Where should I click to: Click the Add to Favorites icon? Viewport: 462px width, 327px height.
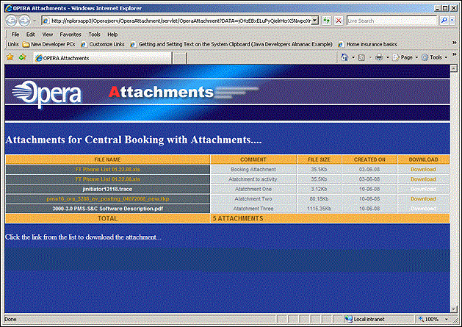coord(22,57)
